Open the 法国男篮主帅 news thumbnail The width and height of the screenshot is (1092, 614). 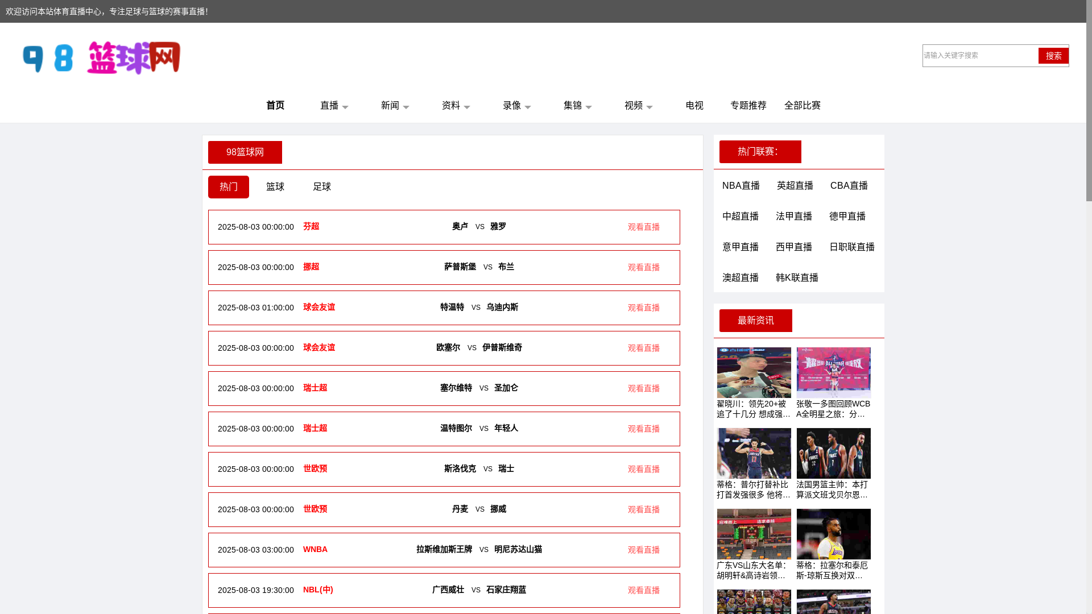833,453
